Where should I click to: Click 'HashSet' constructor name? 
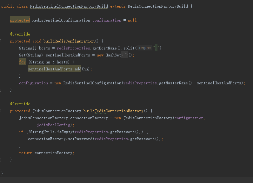pos(113,55)
